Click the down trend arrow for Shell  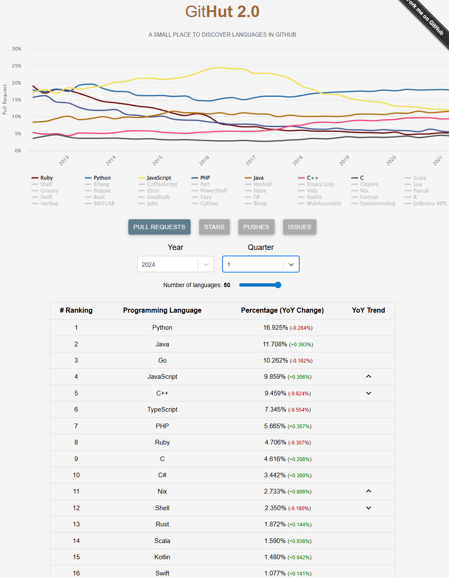[368, 508]
